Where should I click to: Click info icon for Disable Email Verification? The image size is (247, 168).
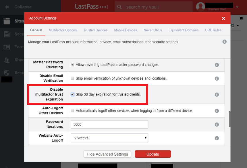[217, 79]
